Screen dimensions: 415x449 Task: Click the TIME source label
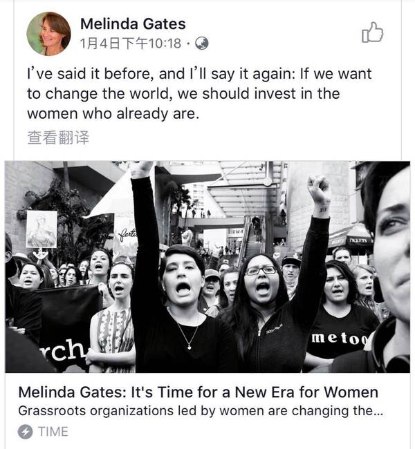click(53, 432)
